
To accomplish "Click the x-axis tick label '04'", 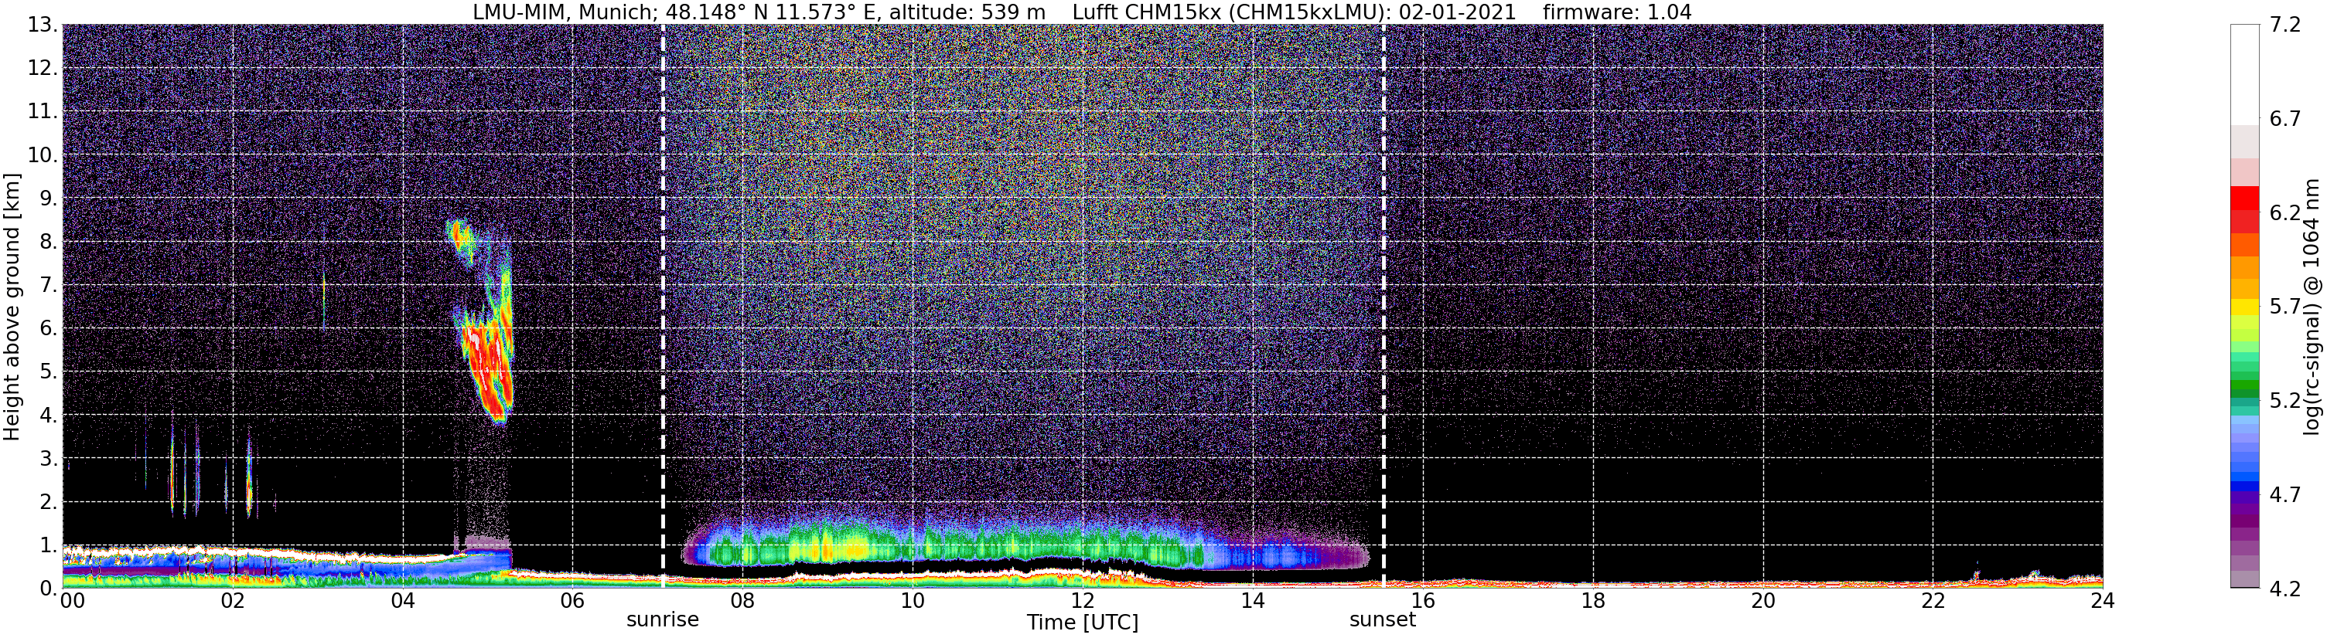I will point(403,601).
